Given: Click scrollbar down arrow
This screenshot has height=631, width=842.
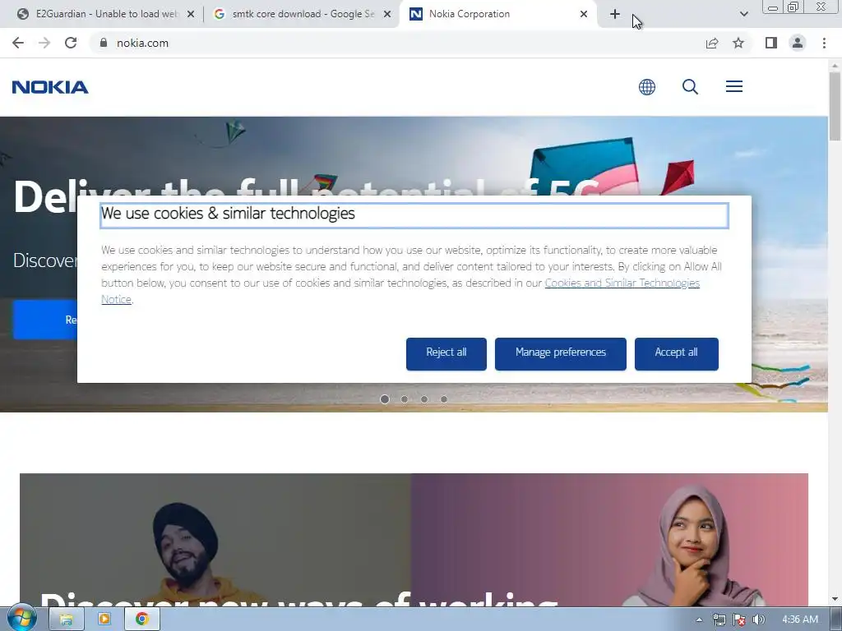Looking at the screenshot, I should tap(835, 599).
